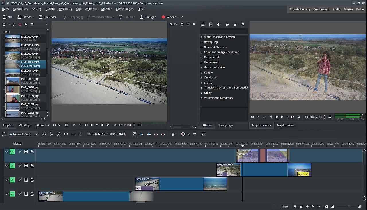Viewport: 367px width, 210px height.
Task: Toggle effects on track V9
Action: pos(20,165)
